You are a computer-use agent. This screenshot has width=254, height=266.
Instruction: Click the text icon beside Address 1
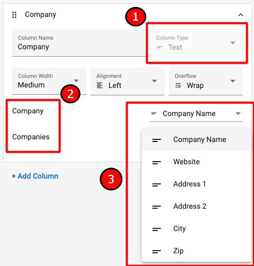[157, 184]
